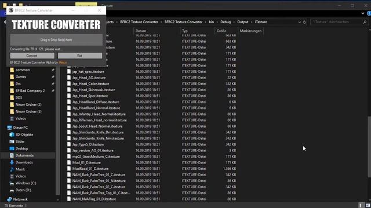Open the Downloads icon

pos(12,162)
